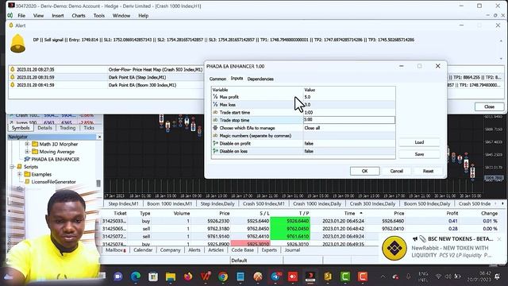
Task: Open the Experts tab in Toolbox
Action: pos(269,250)
